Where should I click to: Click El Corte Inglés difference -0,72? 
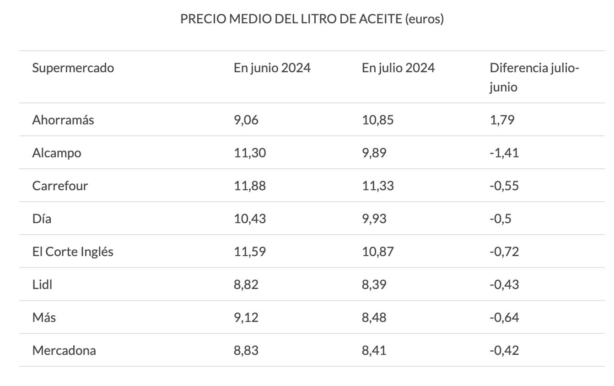[504, 252]
